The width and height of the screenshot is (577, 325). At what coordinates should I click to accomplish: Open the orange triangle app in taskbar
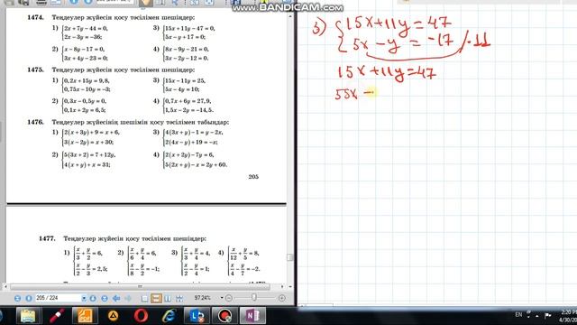tap(113, 315)
